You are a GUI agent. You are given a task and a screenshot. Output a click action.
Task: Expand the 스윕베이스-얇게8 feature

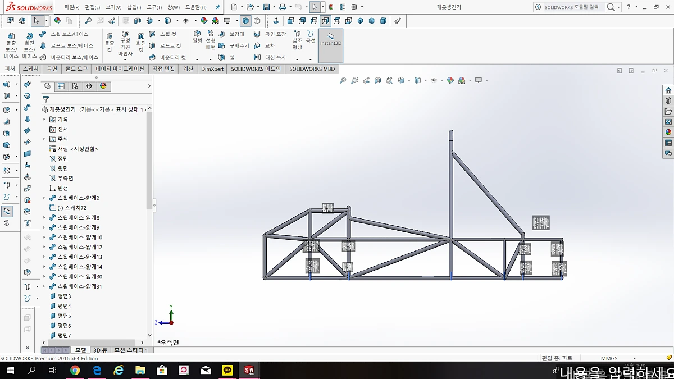click(x=44, y=218)
